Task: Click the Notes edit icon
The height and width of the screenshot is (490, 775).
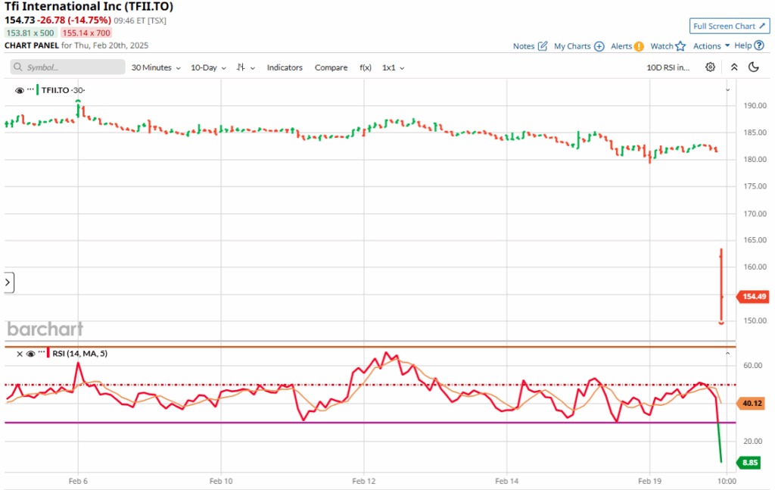Action: [542, 46]
